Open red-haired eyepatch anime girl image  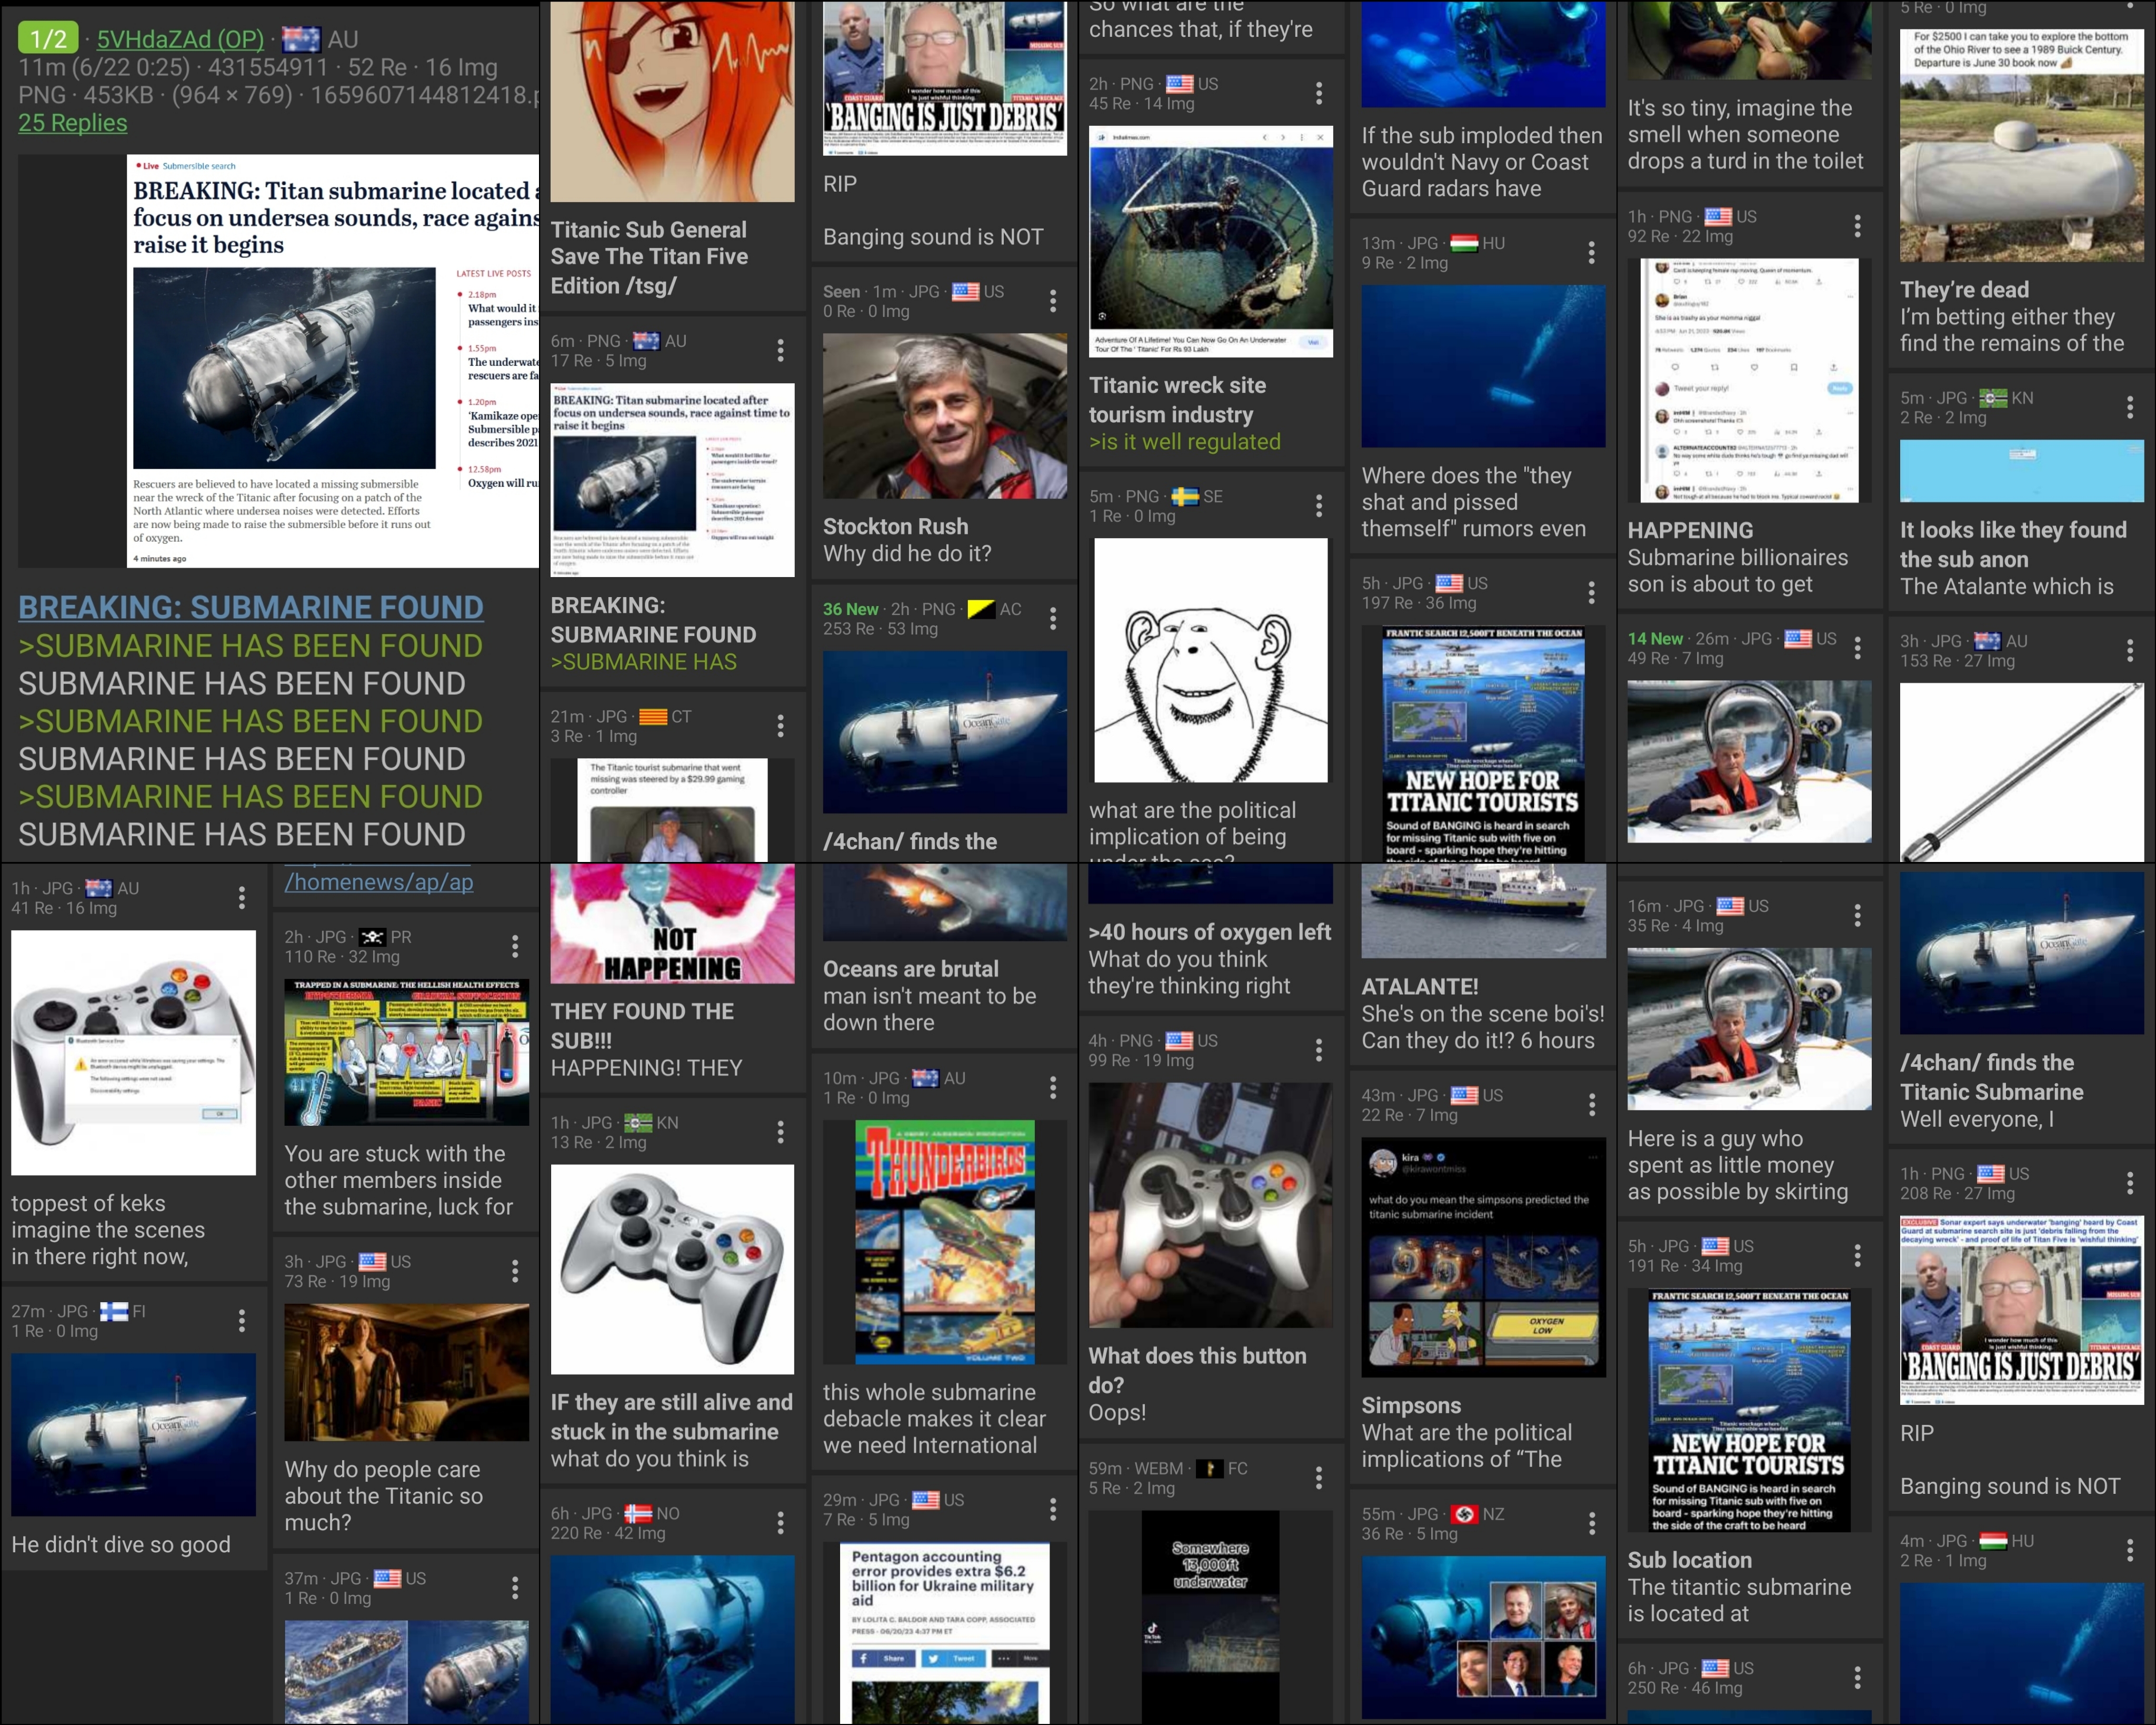[x=672, y=101]
